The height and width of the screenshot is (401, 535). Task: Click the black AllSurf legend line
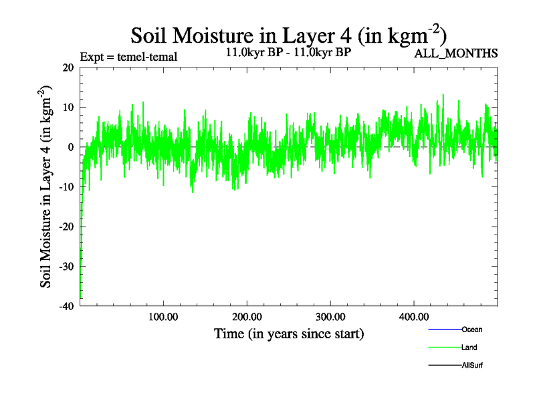[444, 366]
